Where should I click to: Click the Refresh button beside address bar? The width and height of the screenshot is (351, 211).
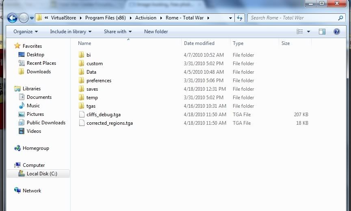click(240, 18)
